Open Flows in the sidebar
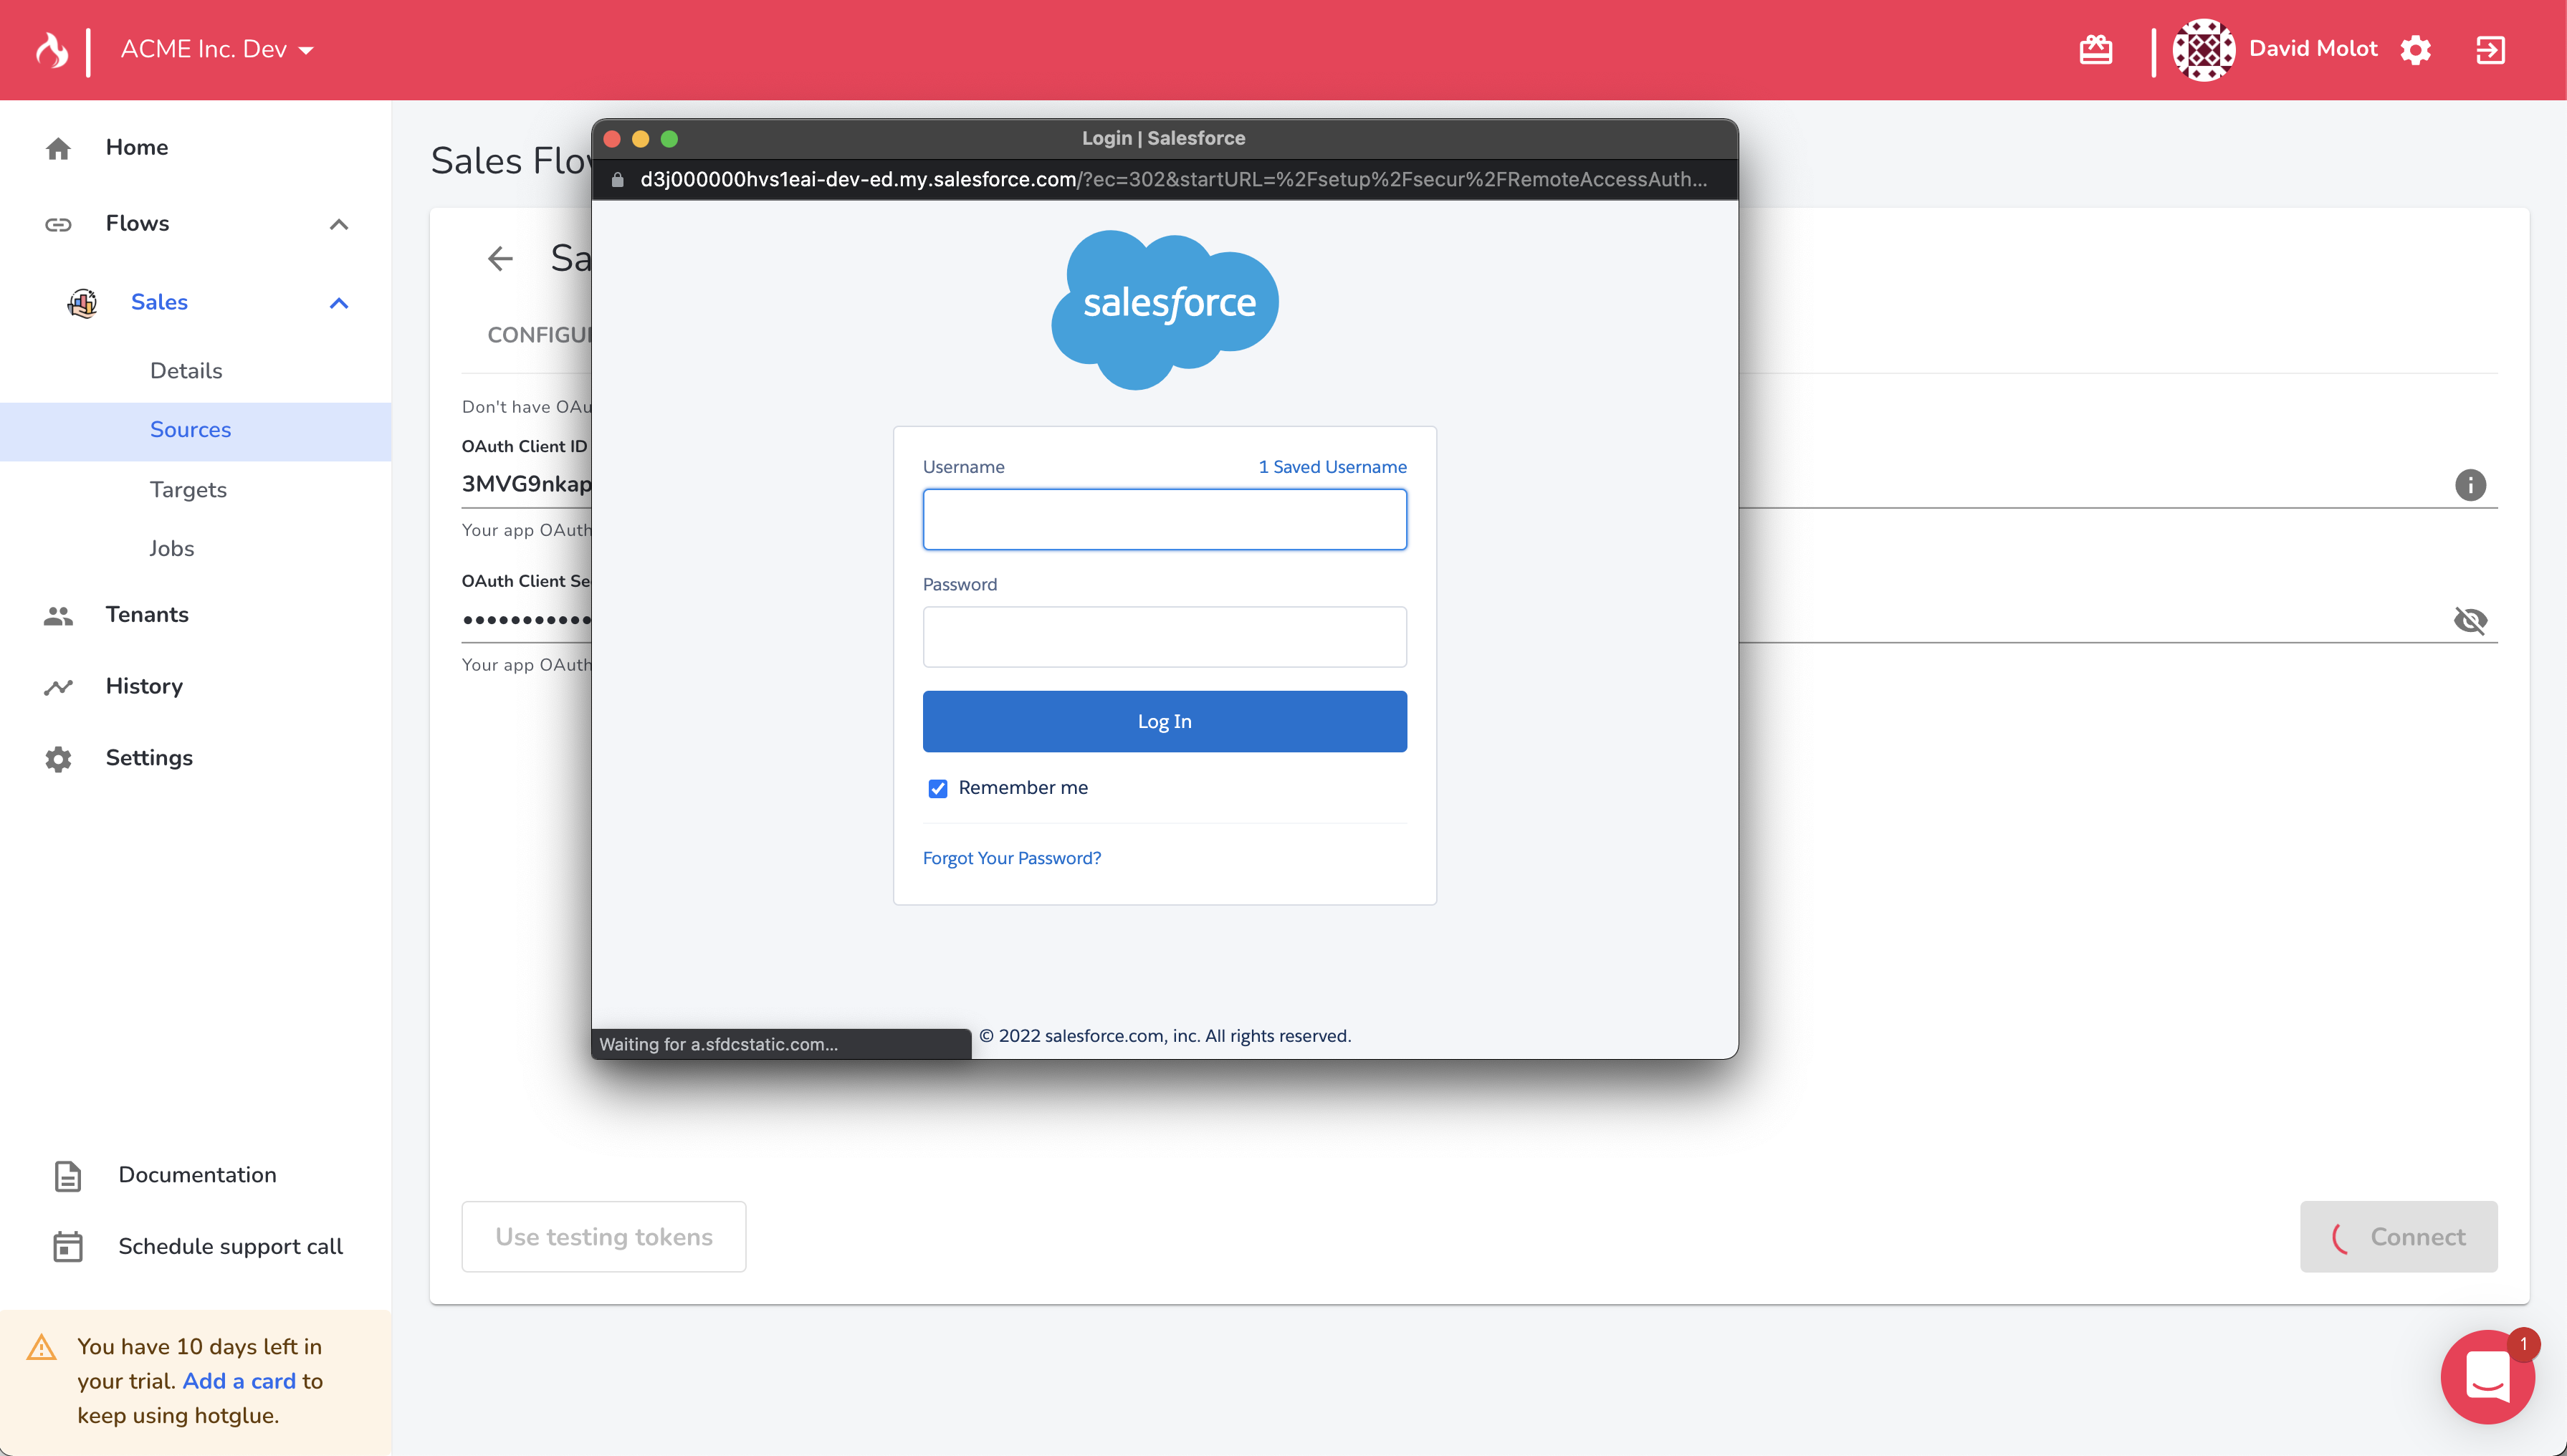Viewport: 2567px width, 1456px height. (x=137, y=223)
